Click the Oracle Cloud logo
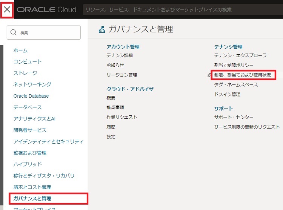This screenshot has width=283, height=210. (46, 9)
